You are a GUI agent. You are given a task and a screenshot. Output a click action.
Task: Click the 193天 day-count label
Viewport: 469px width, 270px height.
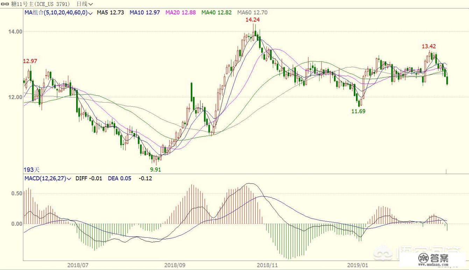32,170
